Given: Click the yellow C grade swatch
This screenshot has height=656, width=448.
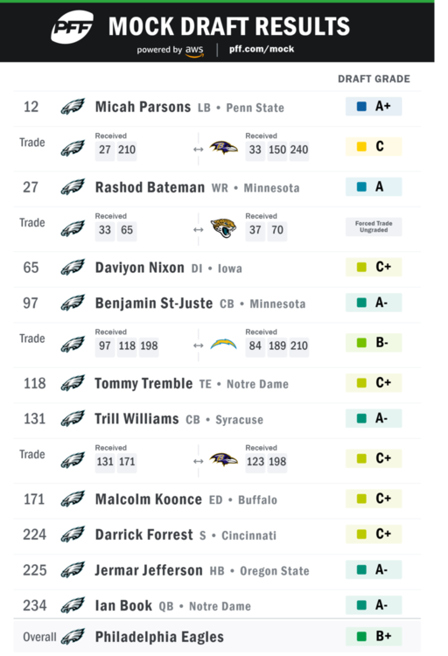Looking at the screenshot, I should click(361, 146).
